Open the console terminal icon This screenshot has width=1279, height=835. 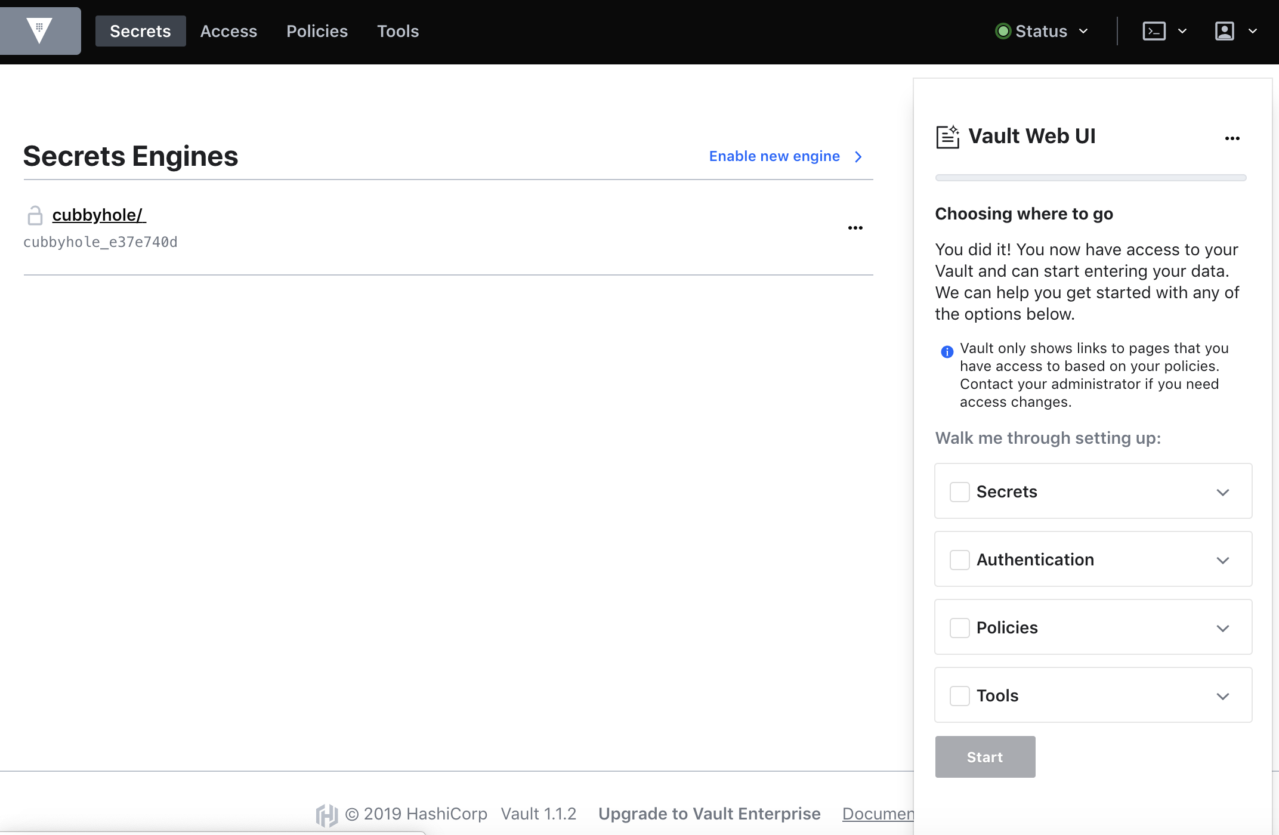coord(1154,31)
